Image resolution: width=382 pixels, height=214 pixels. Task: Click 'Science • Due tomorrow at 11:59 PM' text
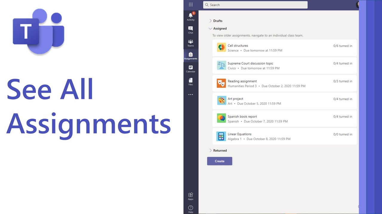255,51
